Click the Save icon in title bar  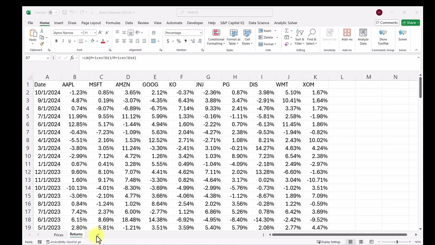(64, 12)
